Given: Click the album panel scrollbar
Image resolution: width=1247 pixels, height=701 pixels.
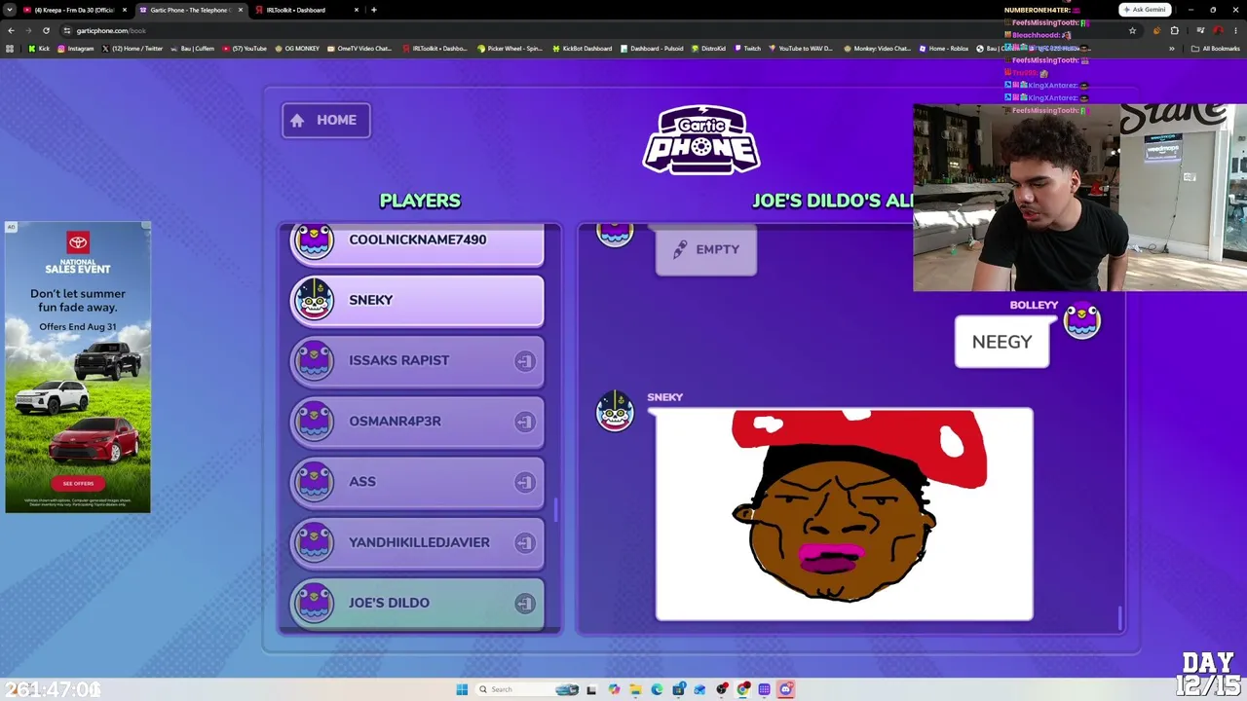Looking at the screenshot, I should (1119, 617).
